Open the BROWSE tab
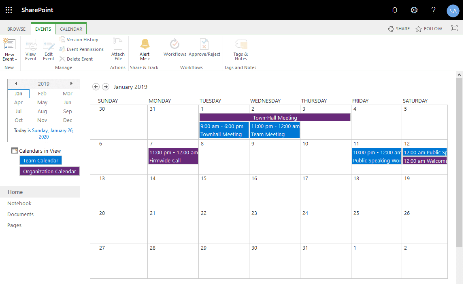This screenshot has height=284, width=464. [16, 29]
